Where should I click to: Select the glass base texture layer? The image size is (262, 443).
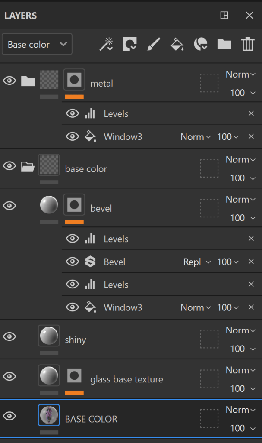tap(126, 379)
